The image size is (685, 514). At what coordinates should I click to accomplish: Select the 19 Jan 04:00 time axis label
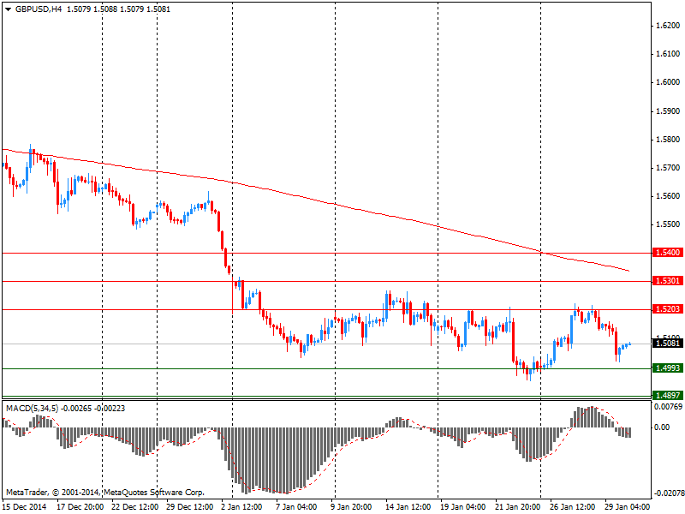pyautogui.click(x=462, y=507)
